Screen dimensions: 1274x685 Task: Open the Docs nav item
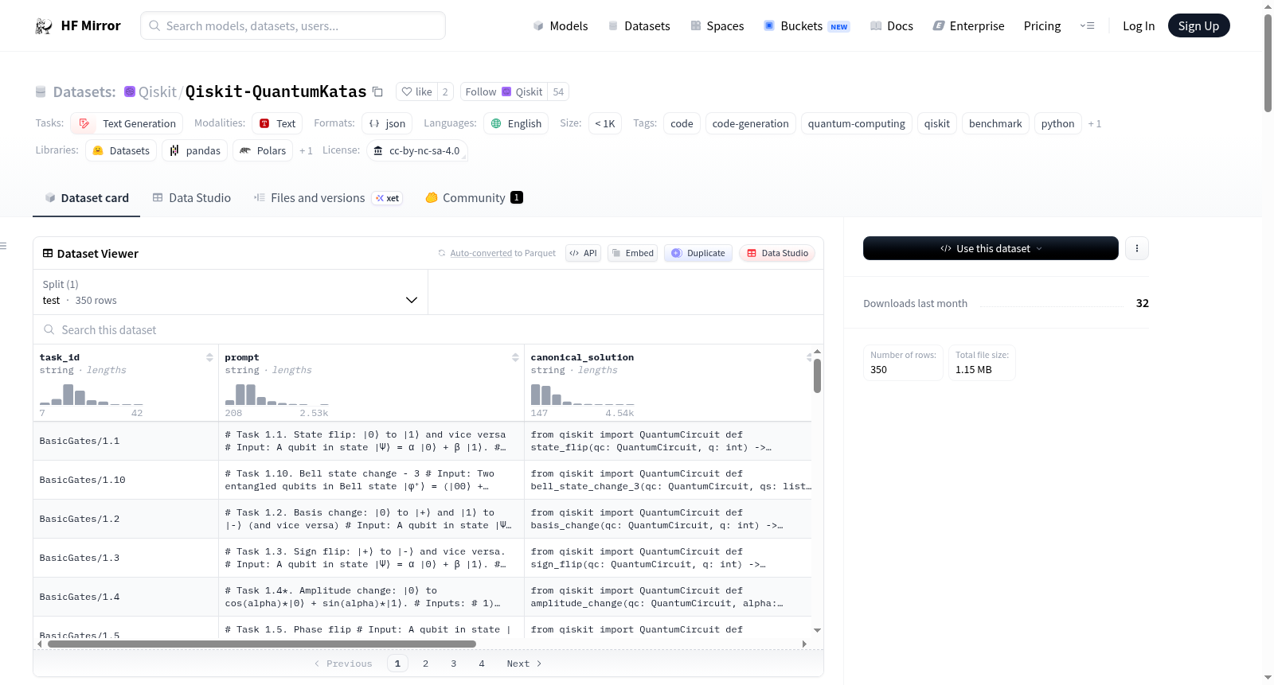pos(892,25)
